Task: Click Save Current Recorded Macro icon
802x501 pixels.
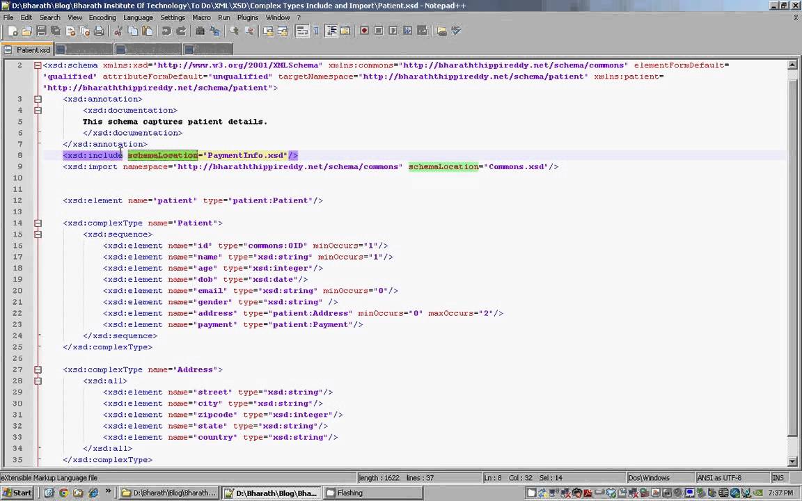Action: pyautogui.click(x=423, y=31)
